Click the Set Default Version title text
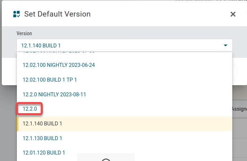This screenshot has height=161, width=247. pyautogui.click(x=57, y=14)
